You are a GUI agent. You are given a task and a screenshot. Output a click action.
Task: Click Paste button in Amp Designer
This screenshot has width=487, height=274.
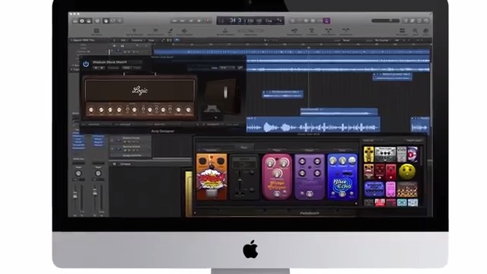pyautogui.click(x=137, y=68)
